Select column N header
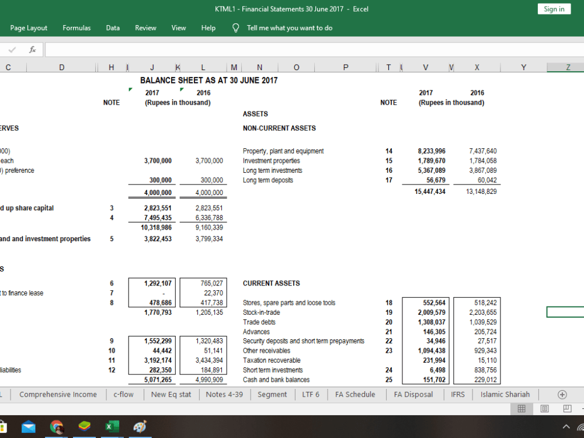Screen dimensions: 584x438 click(260, 67)
